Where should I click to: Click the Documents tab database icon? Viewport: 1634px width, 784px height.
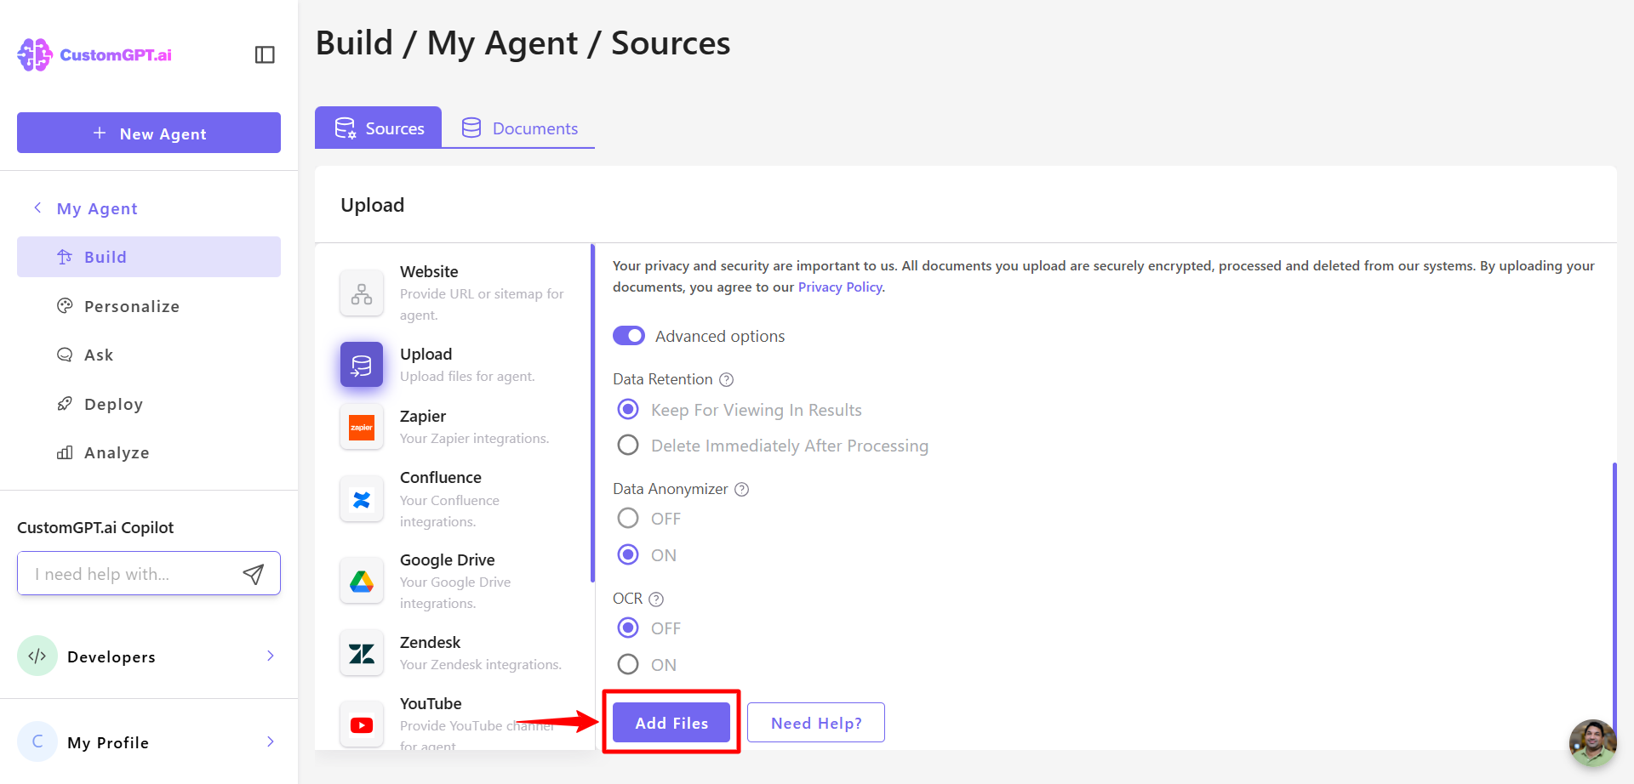471,128
